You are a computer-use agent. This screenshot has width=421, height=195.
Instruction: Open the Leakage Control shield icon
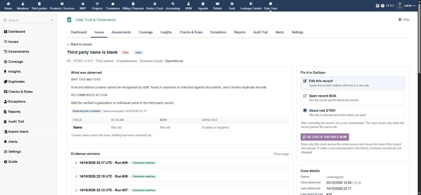(251, 4)
